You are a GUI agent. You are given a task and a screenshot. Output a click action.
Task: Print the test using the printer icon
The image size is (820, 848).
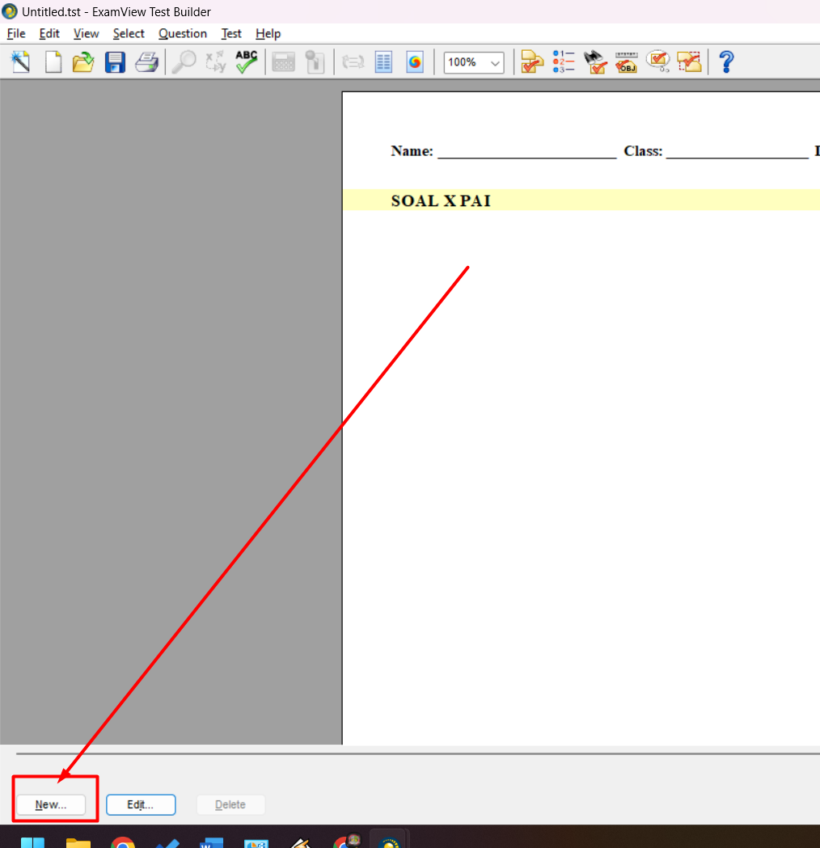pyautogui.click(x=146, y=62)
